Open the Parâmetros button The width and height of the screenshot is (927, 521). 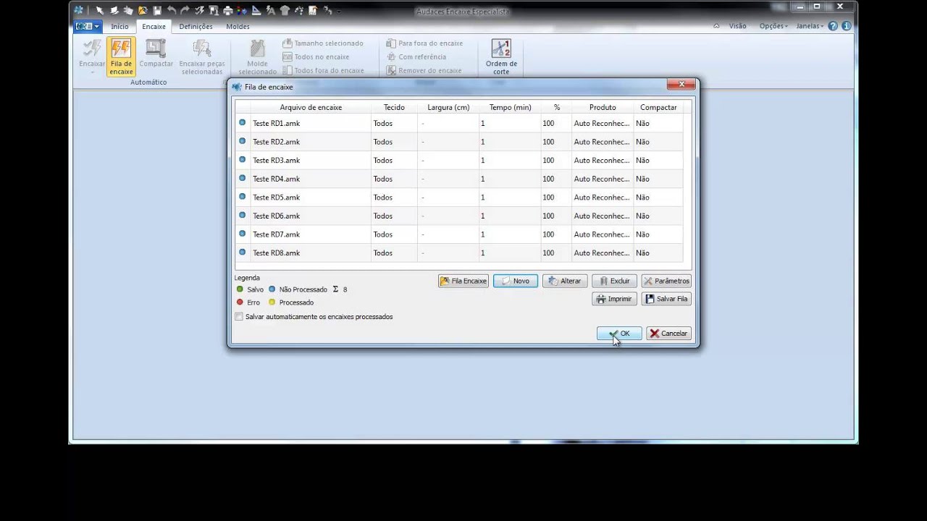(x=666, y=281)
